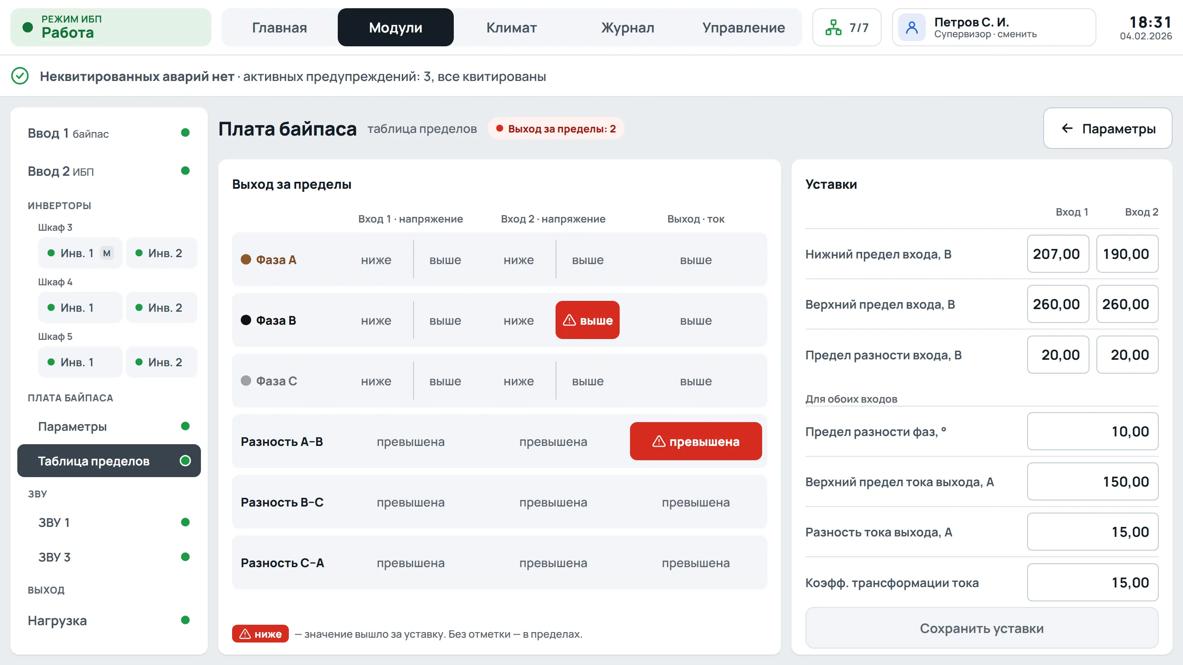1183x665 pixels.
Task: Click the Режим ИБП Работа status panel
Action: click(x=111, y=28)
